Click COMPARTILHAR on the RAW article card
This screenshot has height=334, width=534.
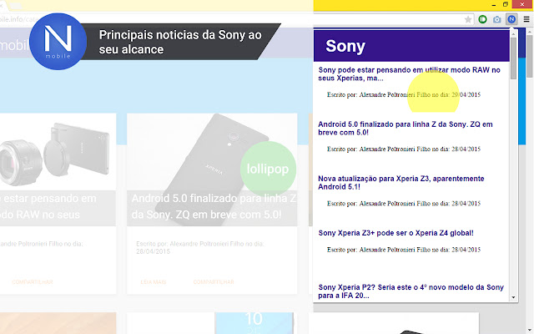32,282
